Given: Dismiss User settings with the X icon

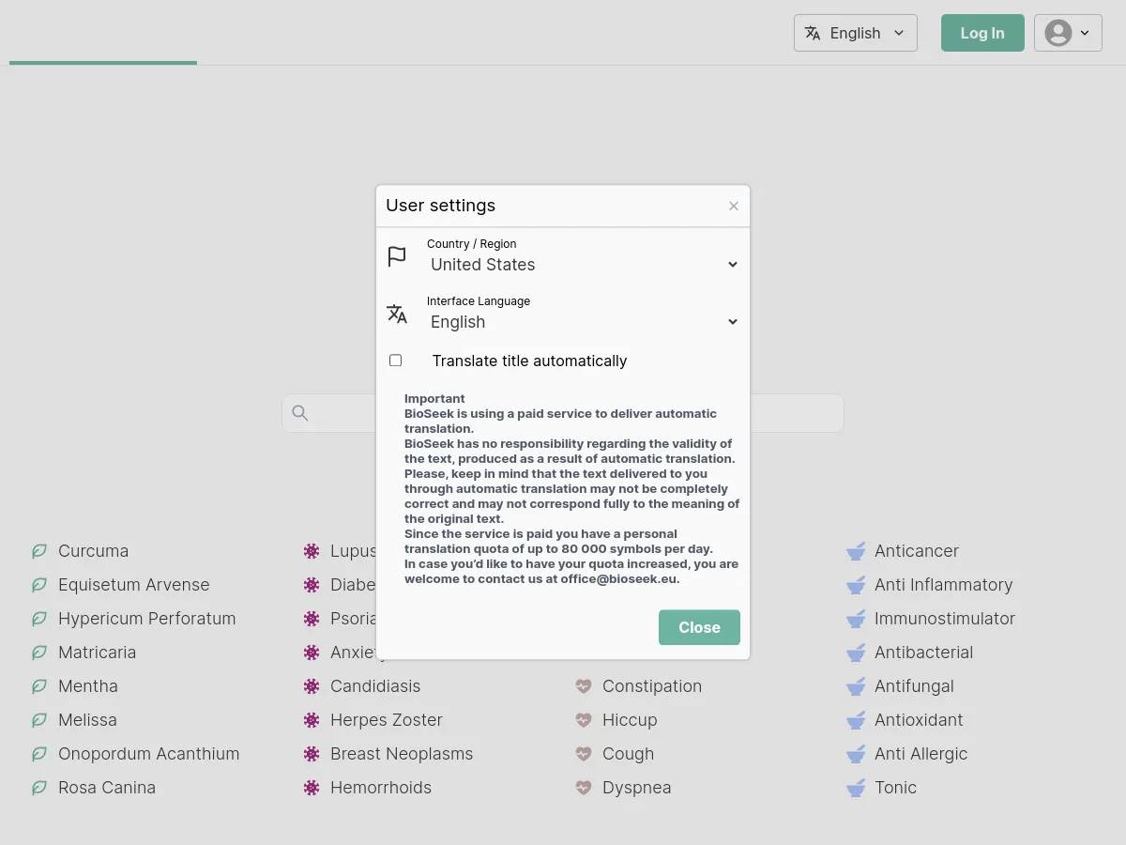Looking at the screenshot, I should [x=734, y=207].
